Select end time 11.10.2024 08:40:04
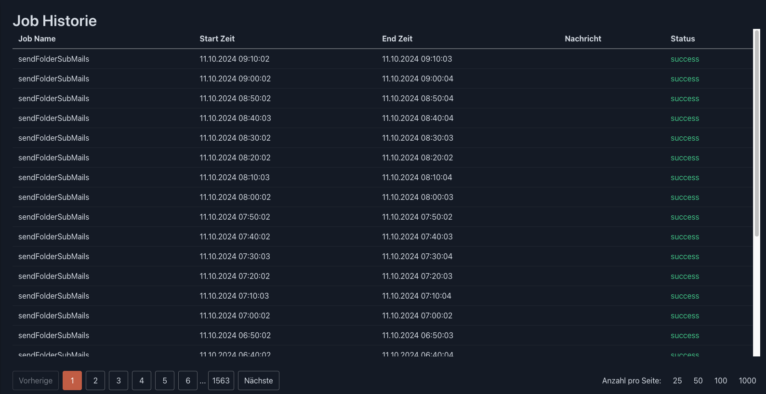This screenshot has height=394, width=766. [418, 118]
